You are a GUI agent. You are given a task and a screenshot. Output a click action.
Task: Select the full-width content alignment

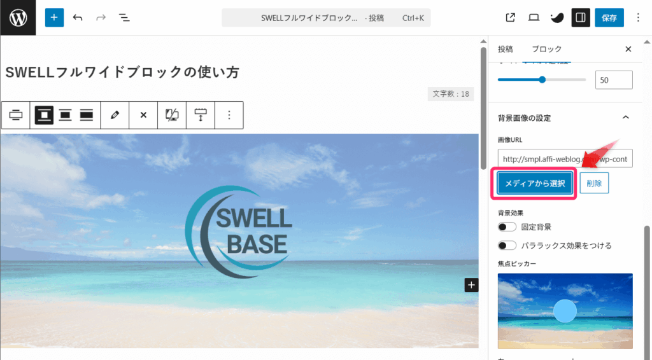click(x=87, y=115)
